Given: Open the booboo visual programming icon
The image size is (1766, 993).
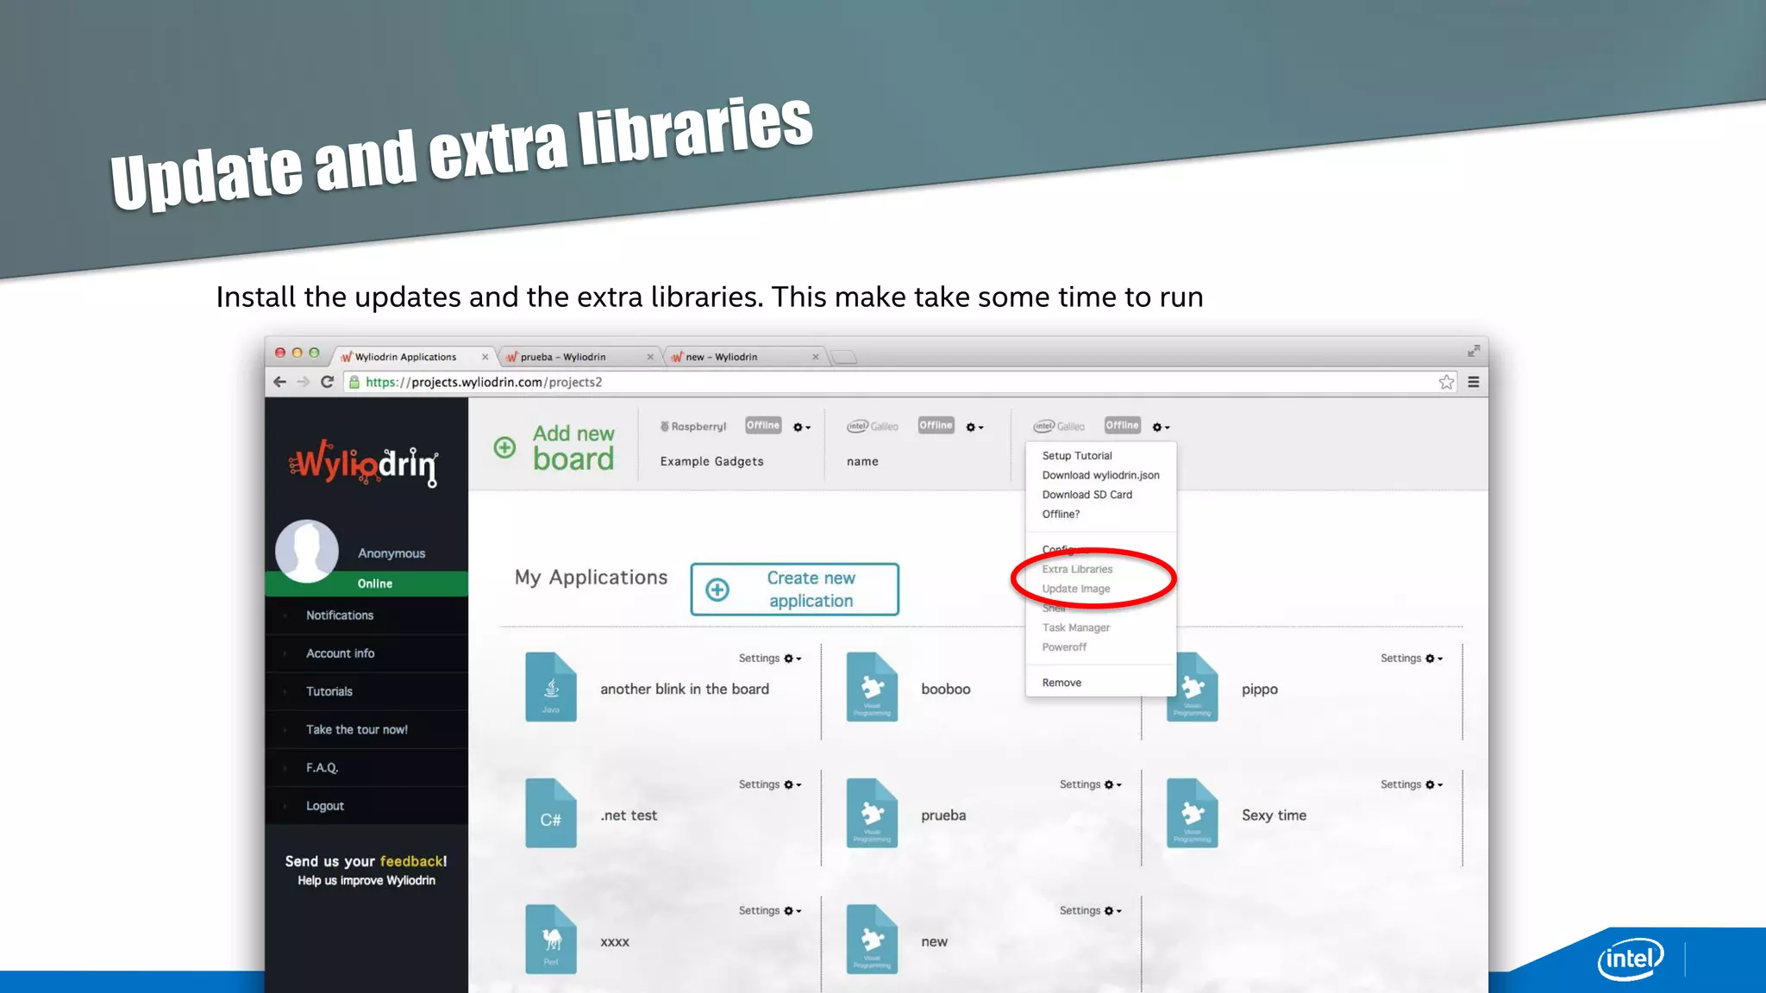Looking at the screenshot, I should (872, 687).
